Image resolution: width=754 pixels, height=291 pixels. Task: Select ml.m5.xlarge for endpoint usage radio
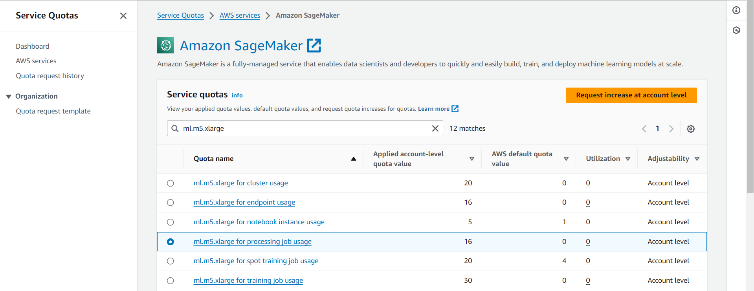tap(171, 203)
